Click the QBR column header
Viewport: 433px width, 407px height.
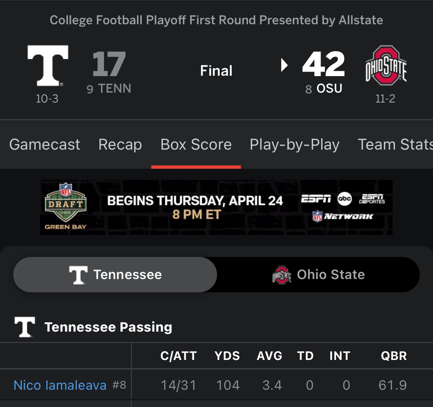pos(394,356)
